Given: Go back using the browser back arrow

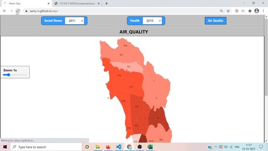Looking at the screenshot, I should point(5,11).
